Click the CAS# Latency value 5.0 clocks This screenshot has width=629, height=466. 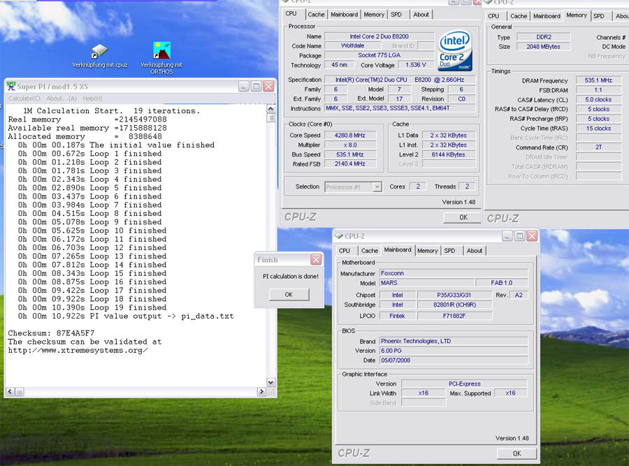click(598, 99)
